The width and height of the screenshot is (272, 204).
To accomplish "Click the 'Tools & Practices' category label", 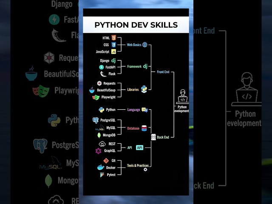I will click(138, 165).
